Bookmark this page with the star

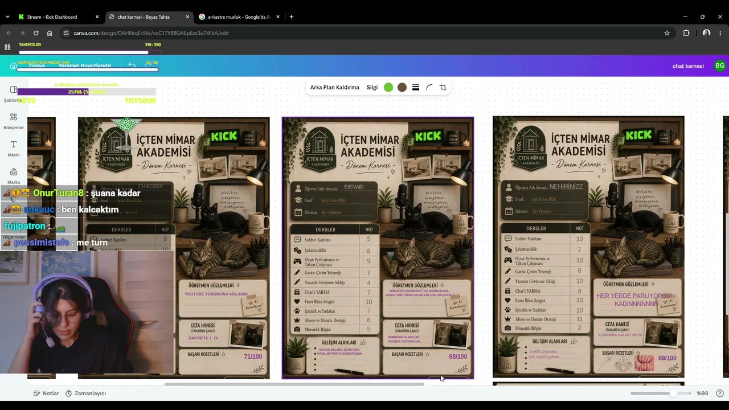(x=667, y=33)
